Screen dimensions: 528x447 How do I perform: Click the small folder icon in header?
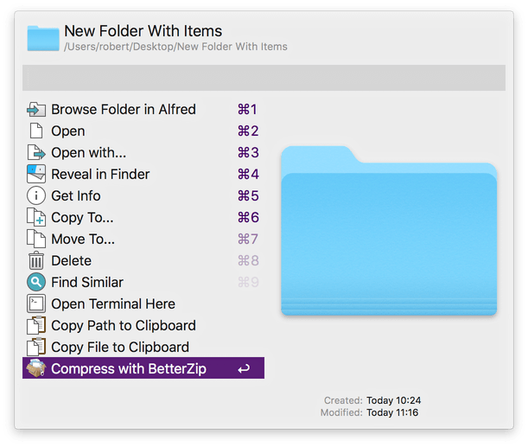[43, 38]
